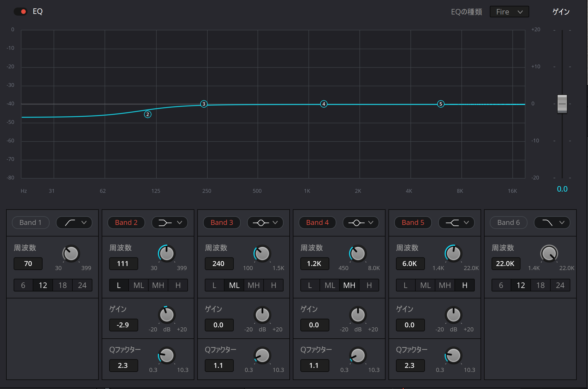Set Band 2 range to ML
The width and height of the screenshot is (588, 389).
pyautogui.click(x=139, y=285)
